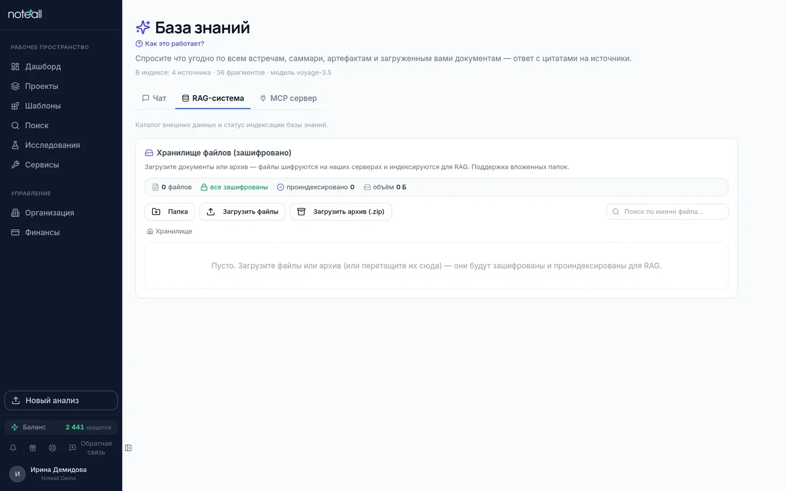
Task: Focus the Поиск по имени файла field
Action: click(x=667, y=212)
